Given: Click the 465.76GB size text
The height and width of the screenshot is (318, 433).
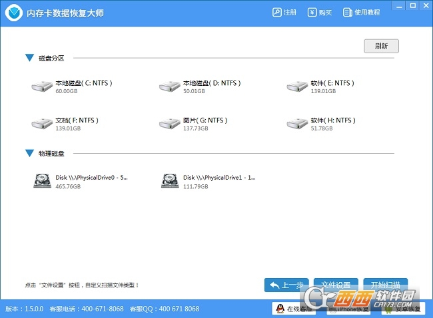Looking at the screenshot, I should pos(68,187).
